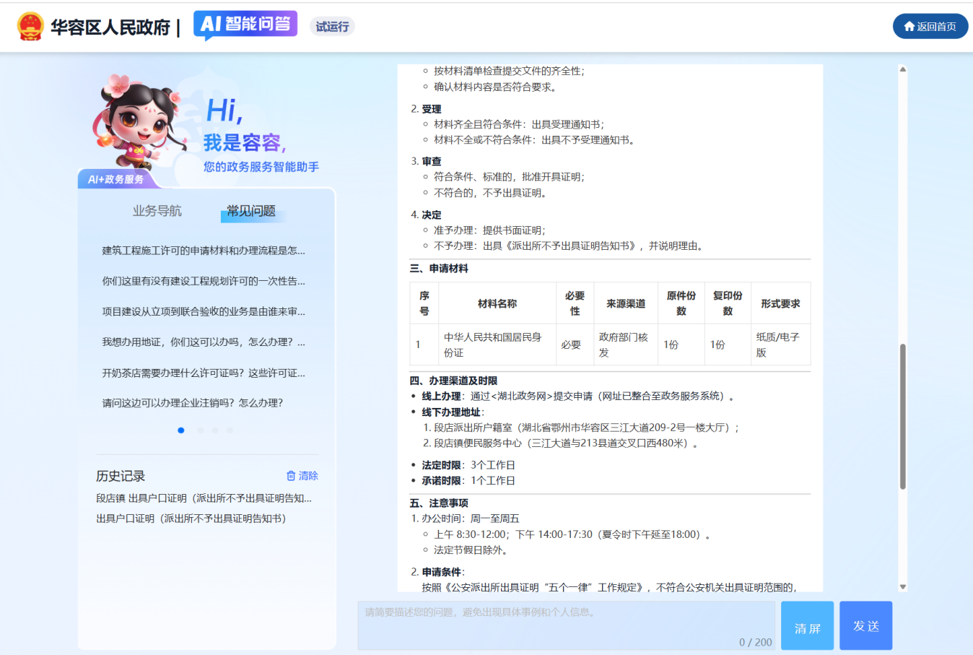Click the question input text box

tap(567, 625)
